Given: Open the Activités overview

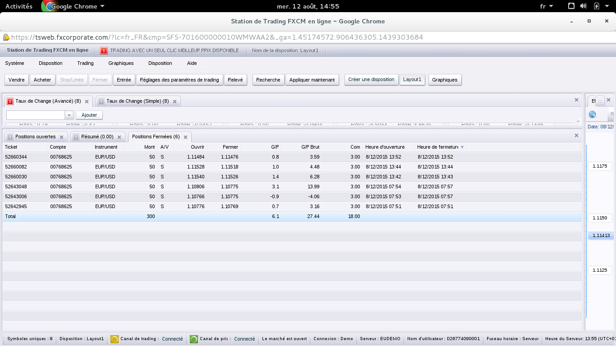Looking at the screenshot, I should coord(19,6).
